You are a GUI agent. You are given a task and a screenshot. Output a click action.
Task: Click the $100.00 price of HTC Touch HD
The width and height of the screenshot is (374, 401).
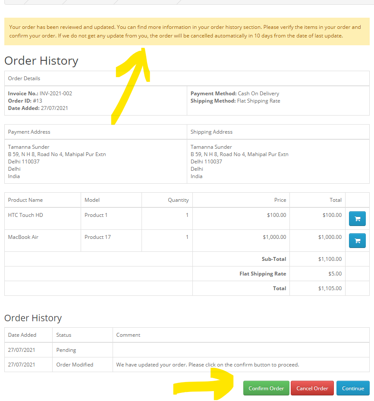(277, 215)
